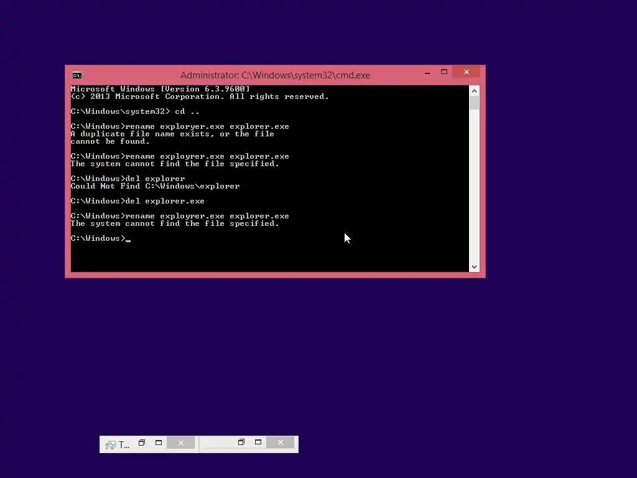This screenshot has width=637, height=478.
Task: Restore the untitled minimized window
Action: pyautogui.click(x=241, y=443)
